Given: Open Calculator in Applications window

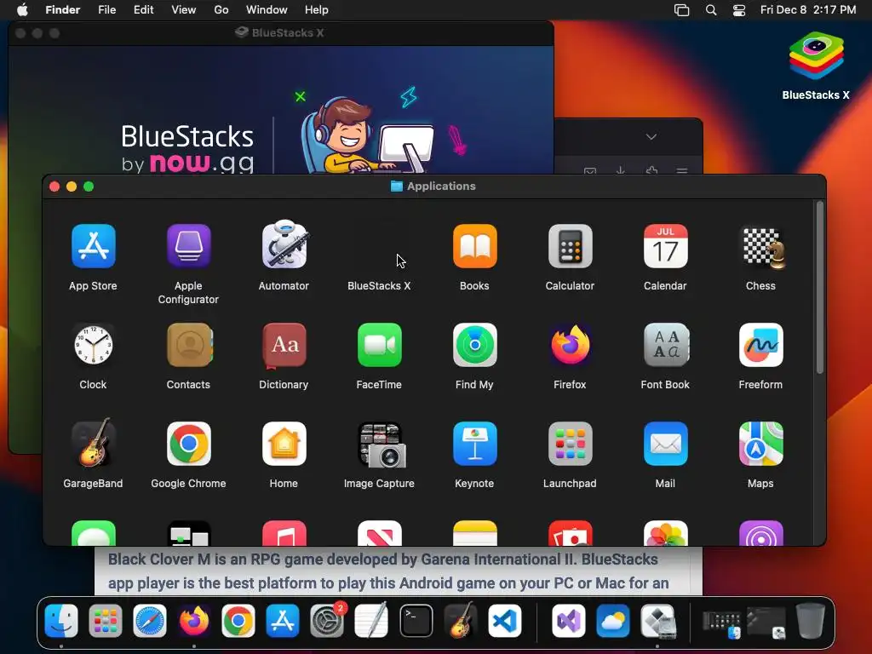Looking at the screenshot, I should point(570,246).
